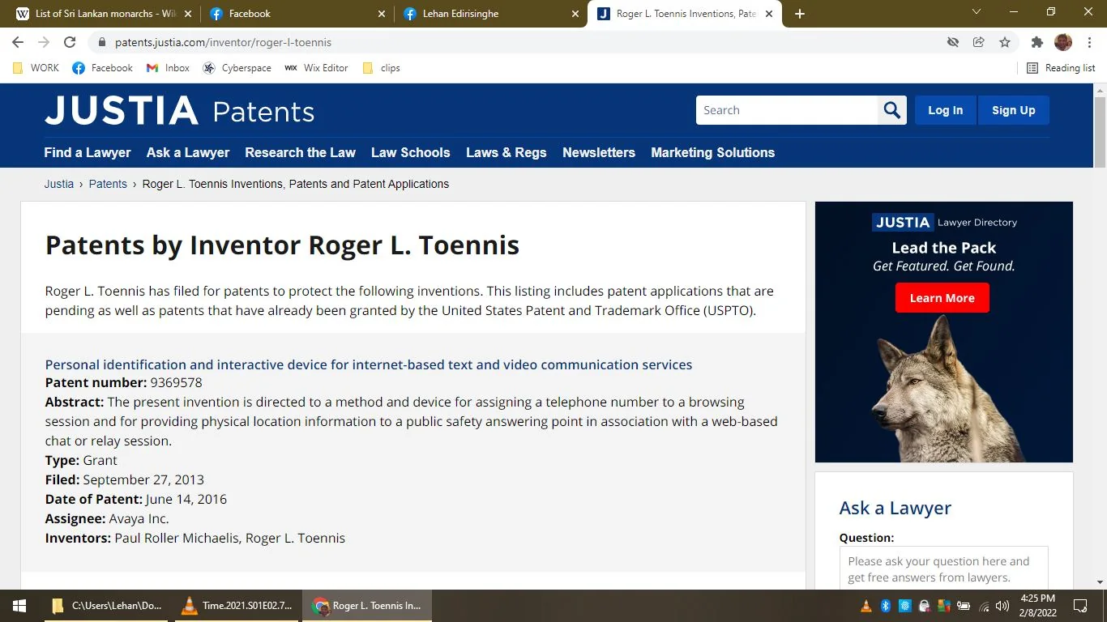1107x622 pixels.
Task: Open the Reading list panel
Action: [x=1061, y=68]
